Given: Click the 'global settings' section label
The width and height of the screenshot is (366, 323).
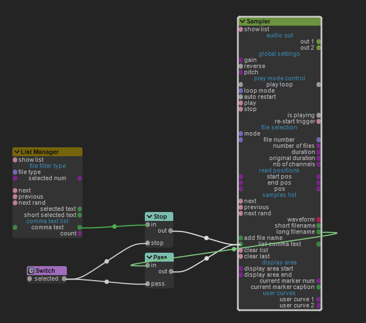Looking at the screenshot, I should pyautogui.click(x=279, y=54).
